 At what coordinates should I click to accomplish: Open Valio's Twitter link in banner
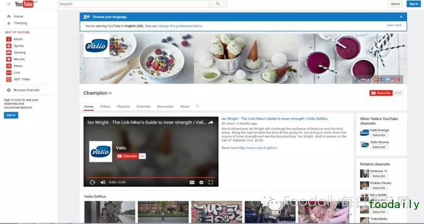[387, 80]
